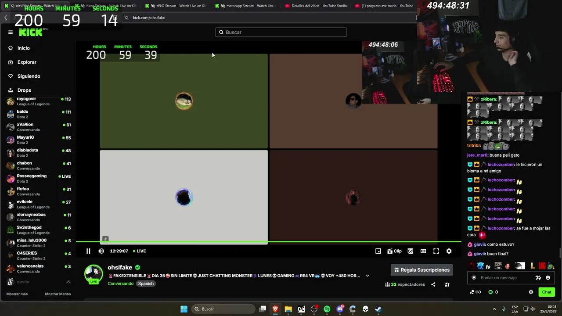This screenshot has height=316, width=562.
Task: Open evilcele channel in the sidebar
Action: pyautogui.click(x=39, y=204)
